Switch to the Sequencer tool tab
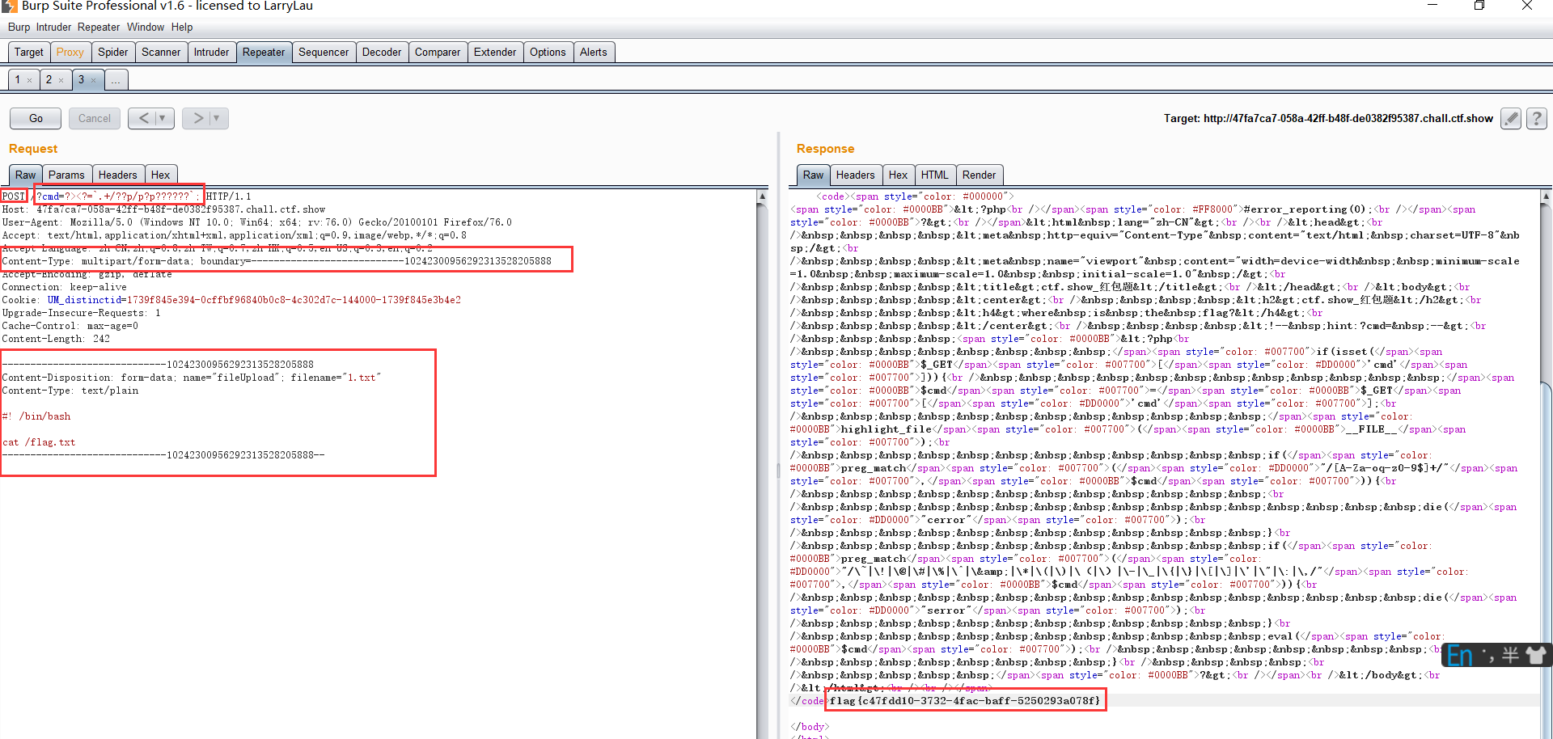 pyautogui.click(x=324, y=52)
